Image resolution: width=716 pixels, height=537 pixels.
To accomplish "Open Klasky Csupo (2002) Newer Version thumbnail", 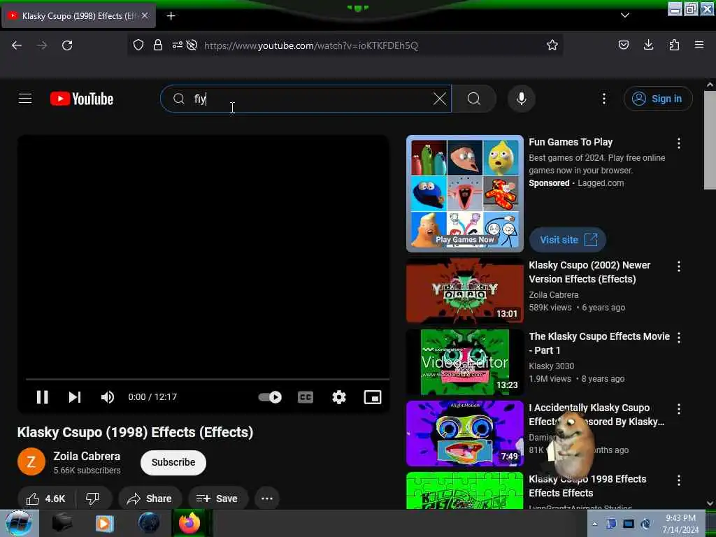I will [465, 291].
